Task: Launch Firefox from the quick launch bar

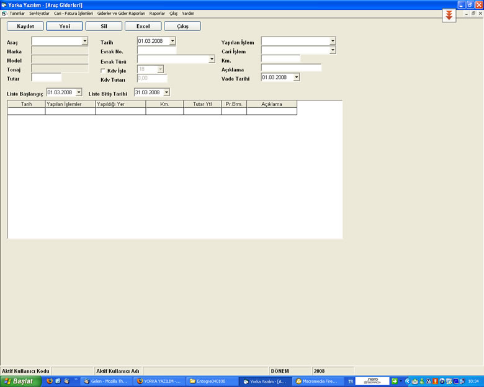Action: 50,381
